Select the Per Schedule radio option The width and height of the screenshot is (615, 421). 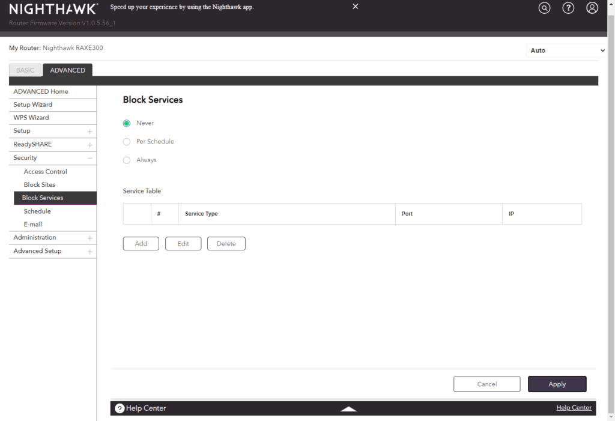tap(127, 142)
